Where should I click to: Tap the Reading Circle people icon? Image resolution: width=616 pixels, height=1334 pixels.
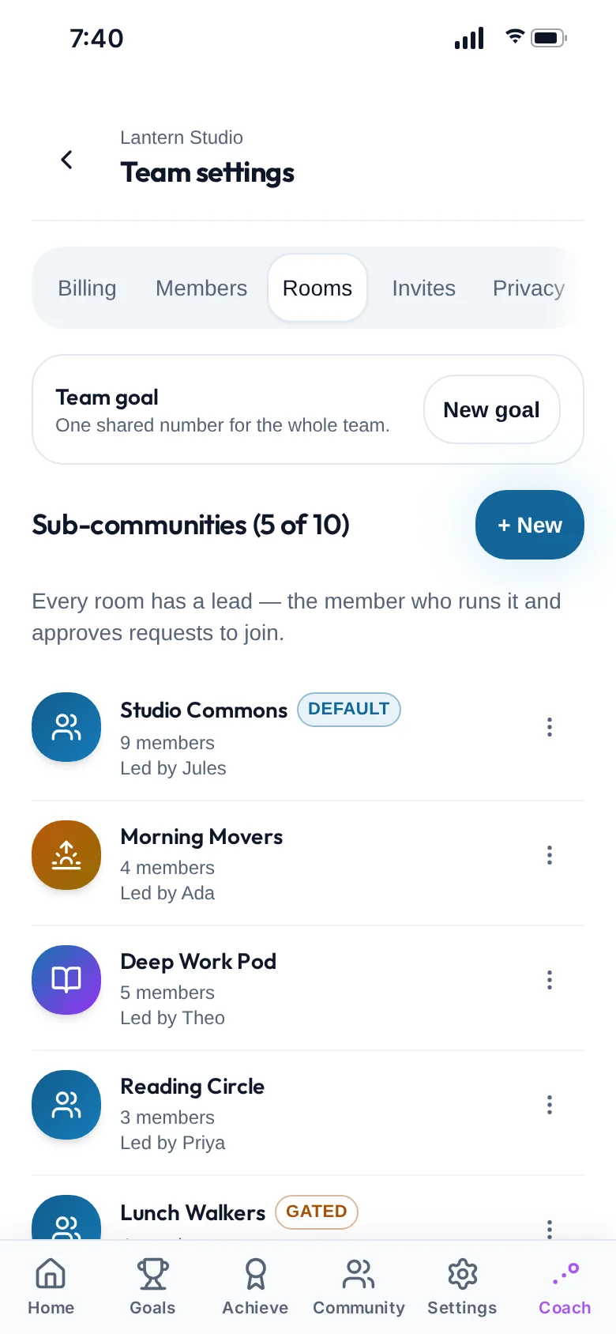(66, 1105)
